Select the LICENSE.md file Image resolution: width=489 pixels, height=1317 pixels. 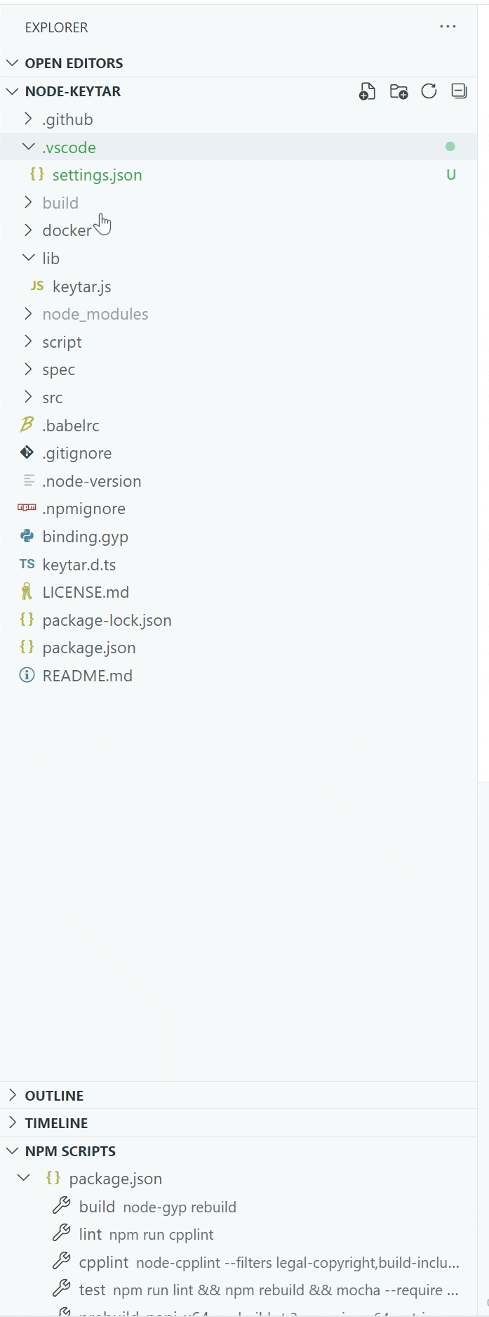[86, 592]
